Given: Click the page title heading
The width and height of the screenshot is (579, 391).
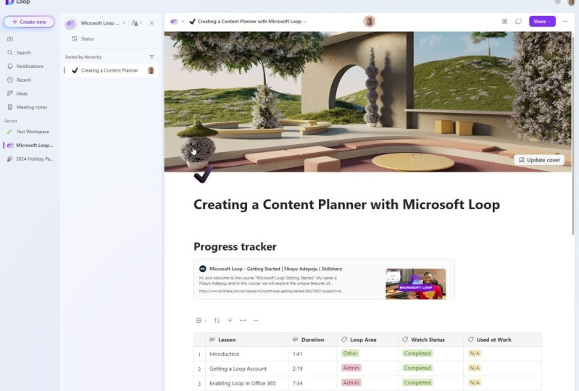Looking at the screenshot, I should pyautogui.click(x=346, y=205).
